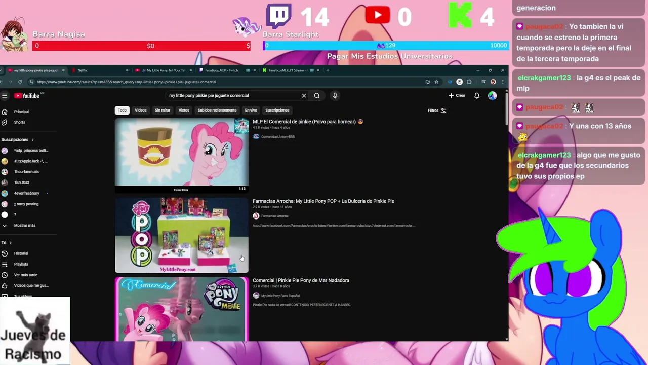Click the blue Barra Starlight progress bar
The image size is (648, 365).
point(386,46)
